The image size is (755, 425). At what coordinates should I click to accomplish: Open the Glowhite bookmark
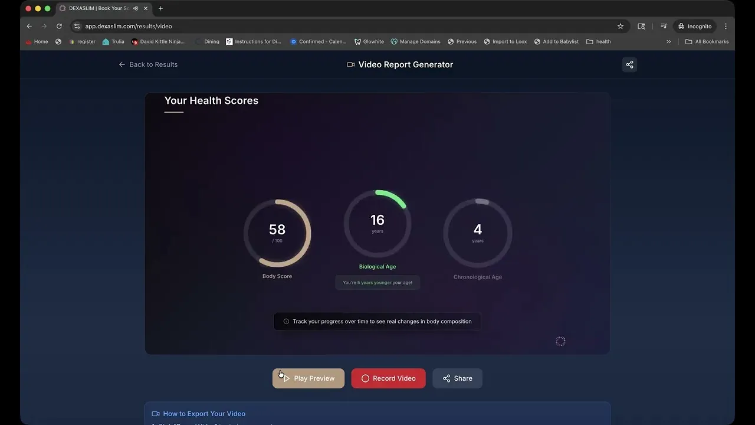tap(369, 42)
